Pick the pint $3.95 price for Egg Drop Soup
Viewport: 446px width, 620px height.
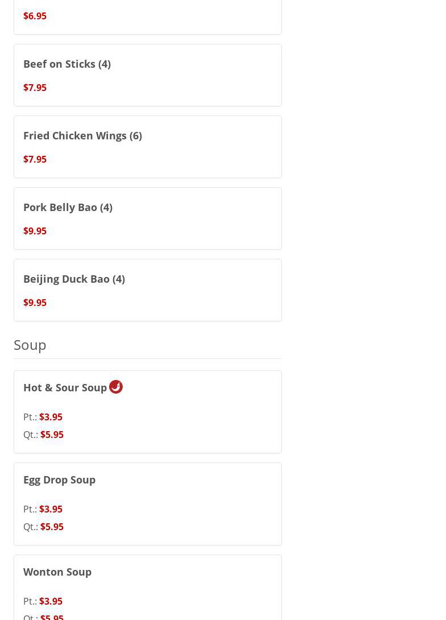(x=51, y=509)
